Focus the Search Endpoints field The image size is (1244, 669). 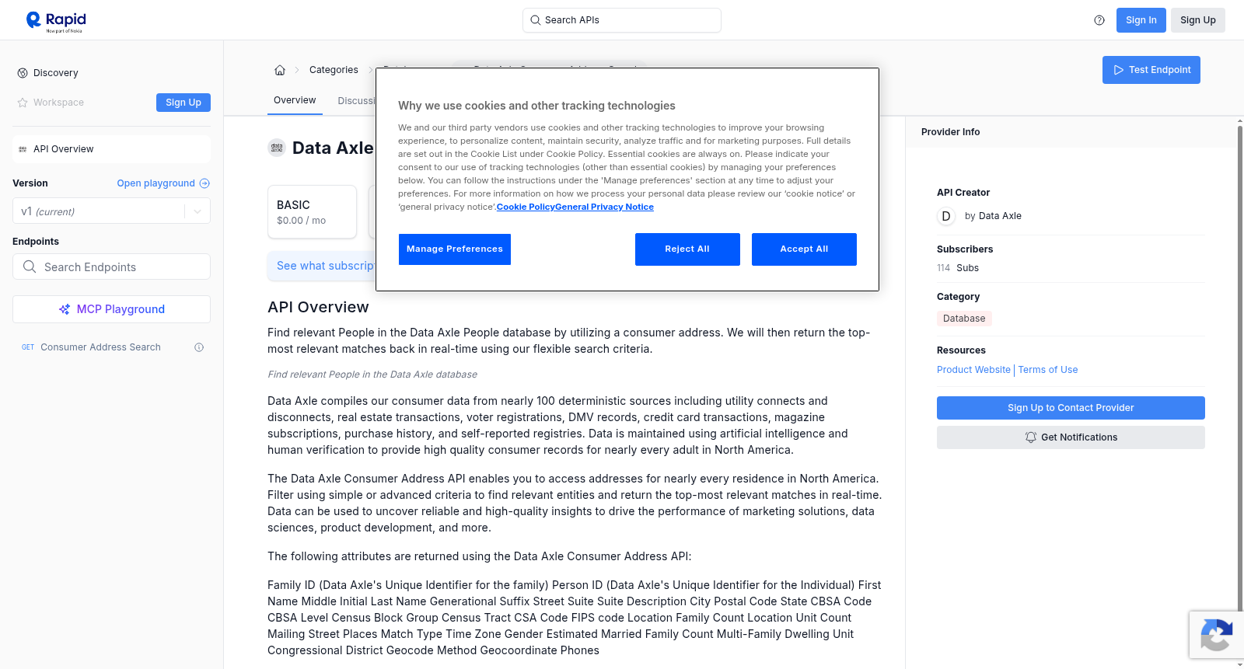click(x=111, y=267)
